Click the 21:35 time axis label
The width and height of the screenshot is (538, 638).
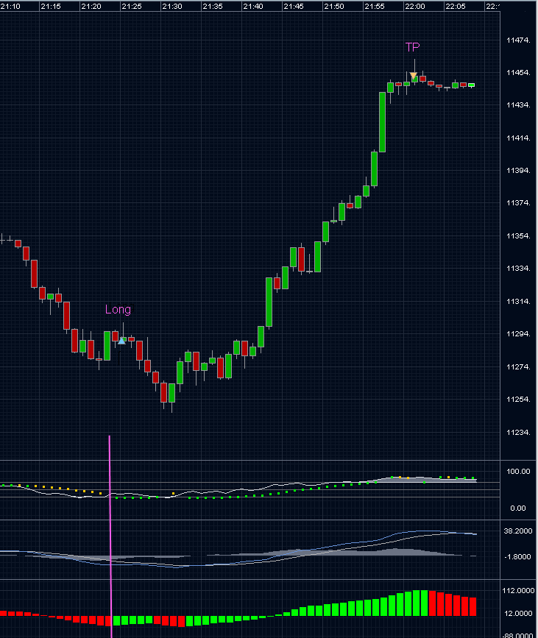coord(213,7)
